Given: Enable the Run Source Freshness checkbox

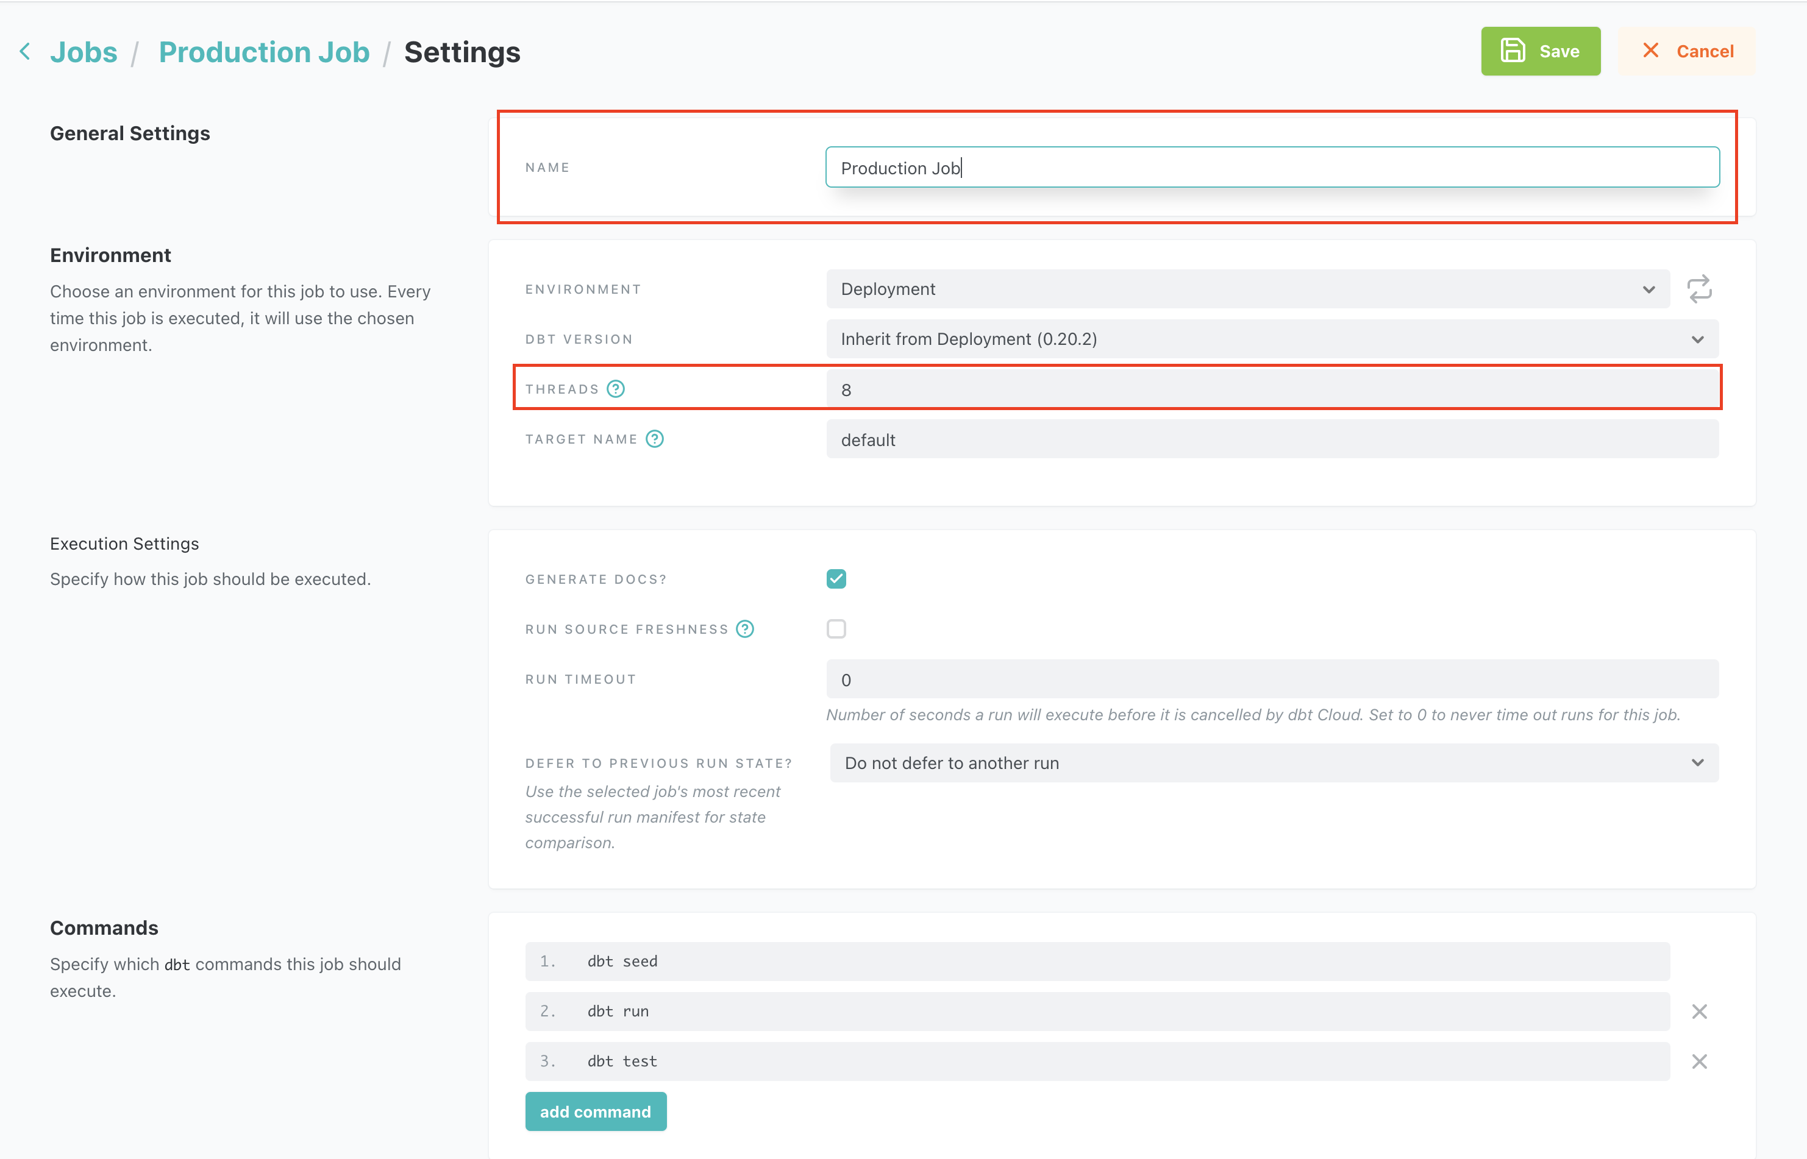Looking at the screenshot, I should tap(836, 629).
